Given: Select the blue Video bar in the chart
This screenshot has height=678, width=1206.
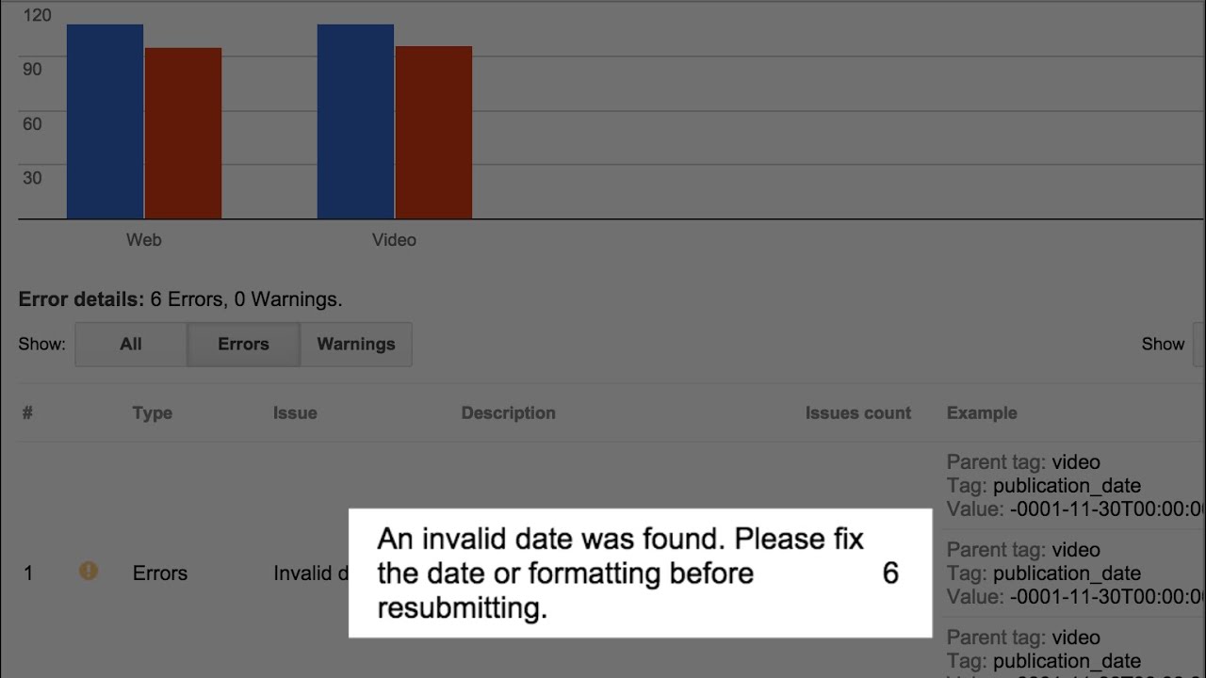Looking at the screenshot, I should pyautogui.click(x=355, y=122).
